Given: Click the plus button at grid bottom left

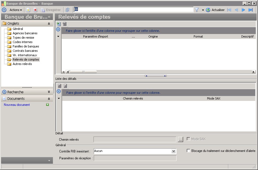Looking at the screenshot, I should (x=64, y=72).
